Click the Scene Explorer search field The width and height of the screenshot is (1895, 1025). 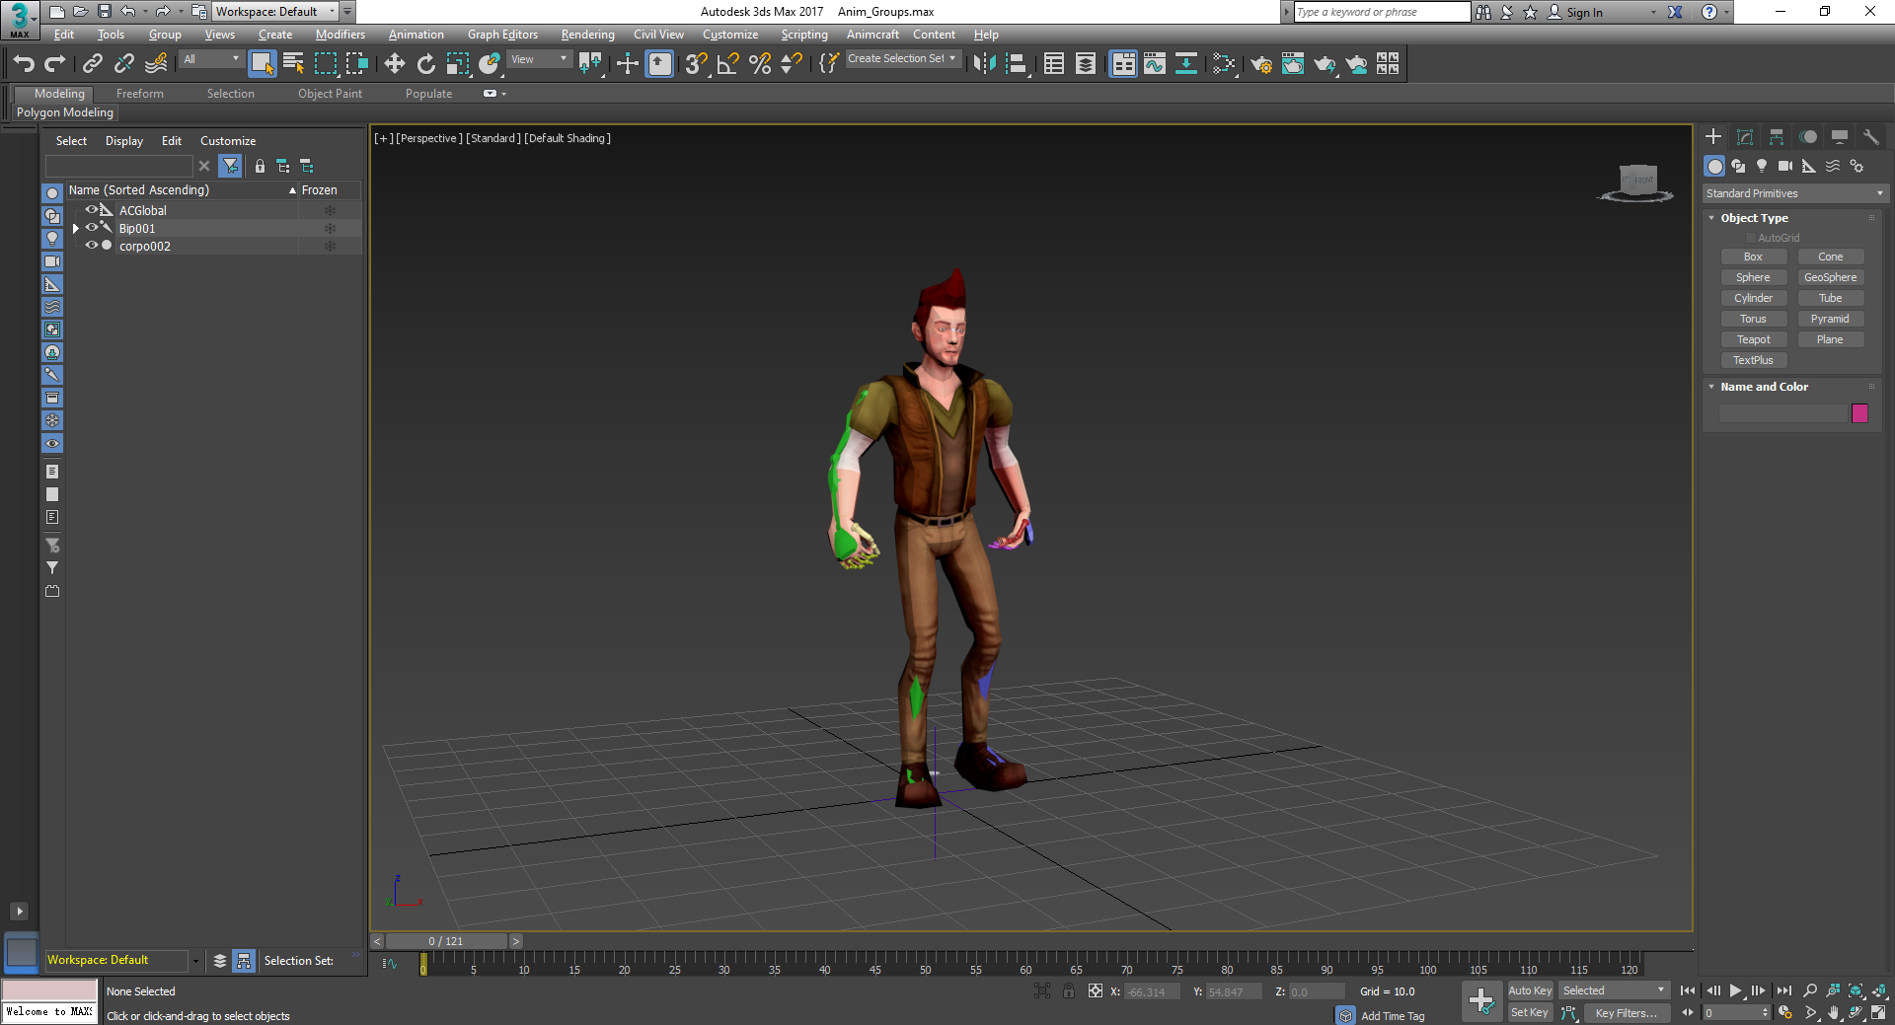pos(119,166)
